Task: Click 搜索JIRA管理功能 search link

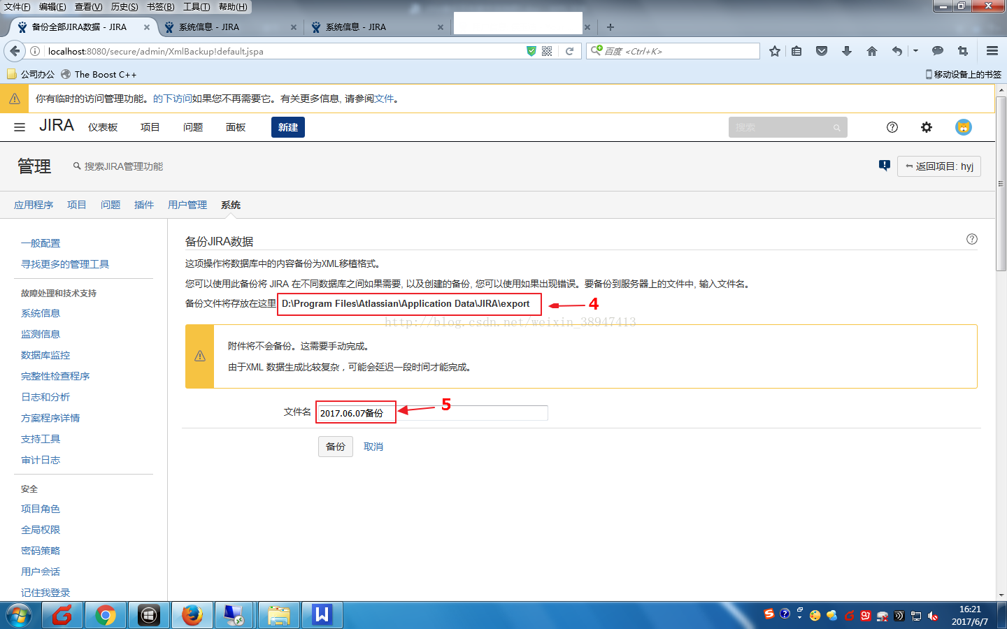Action: (x=118, y=166)
